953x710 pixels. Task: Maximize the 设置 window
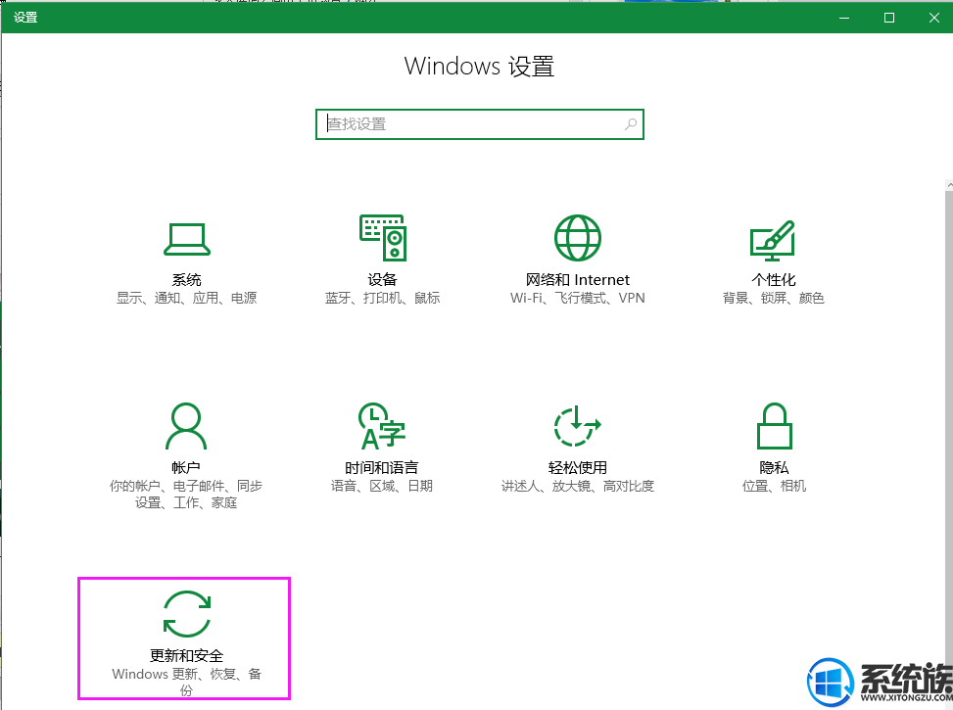[x=889, y=18]
